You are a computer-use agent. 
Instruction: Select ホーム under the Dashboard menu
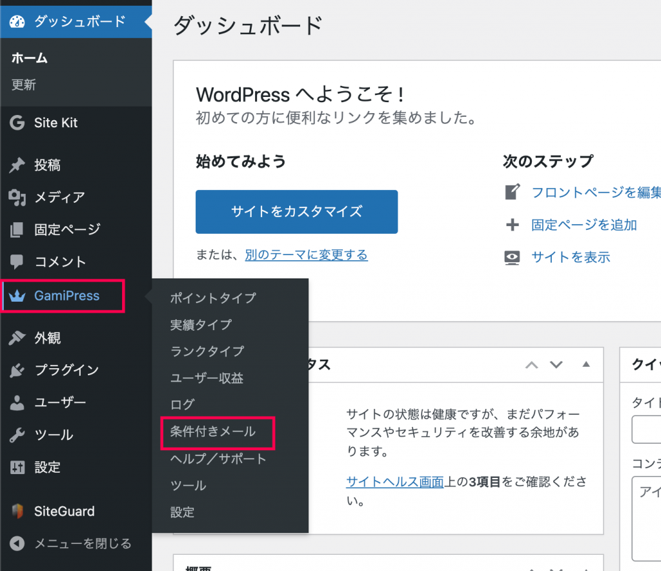point(30,57)
